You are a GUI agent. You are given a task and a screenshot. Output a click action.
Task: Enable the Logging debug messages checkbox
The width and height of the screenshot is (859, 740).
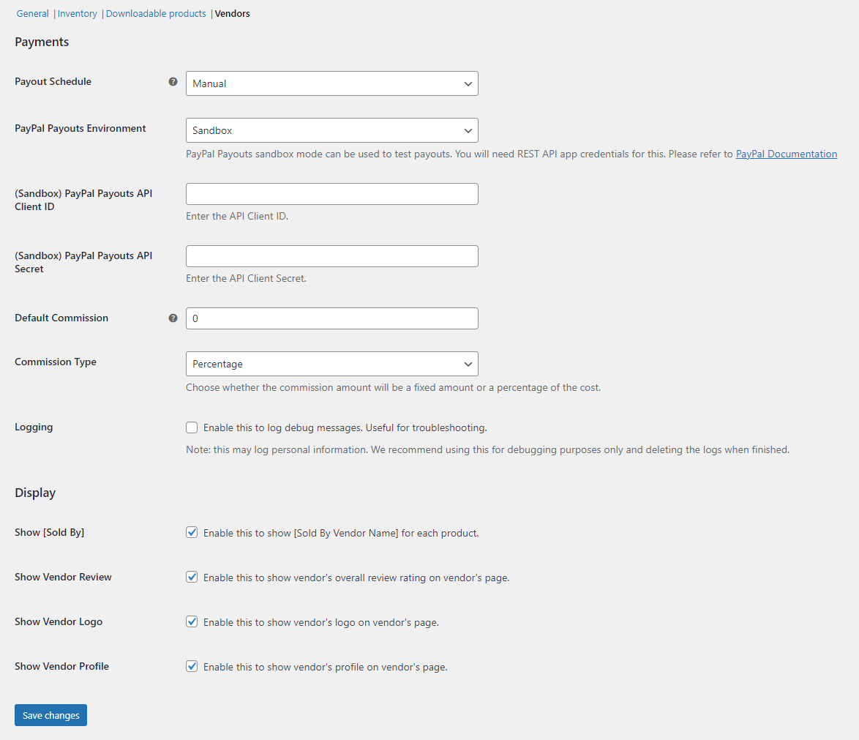point(192,427)
